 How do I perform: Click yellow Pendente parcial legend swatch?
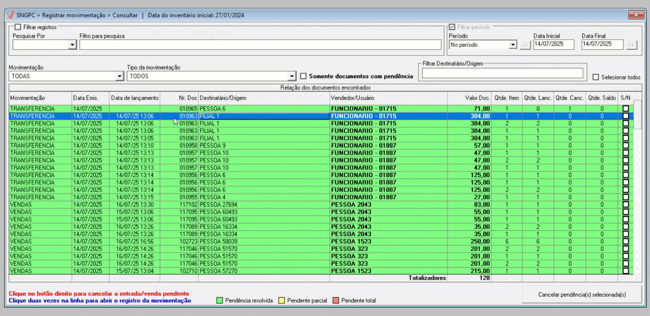pos(282,301)
